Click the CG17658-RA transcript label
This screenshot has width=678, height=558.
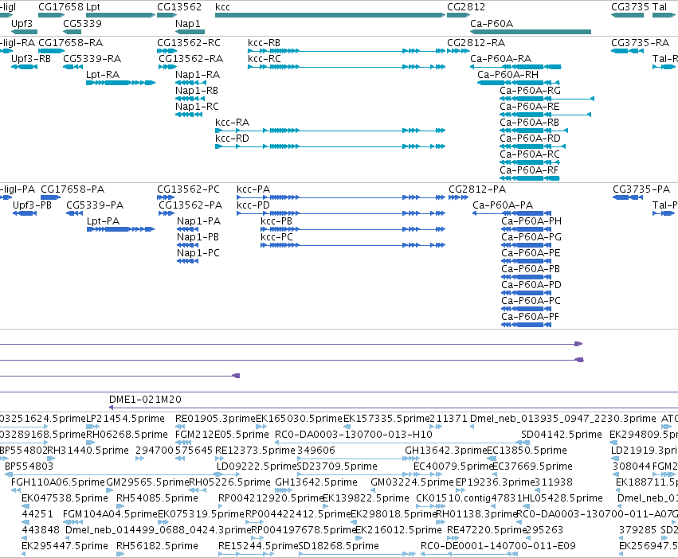[x=70, y=43]
